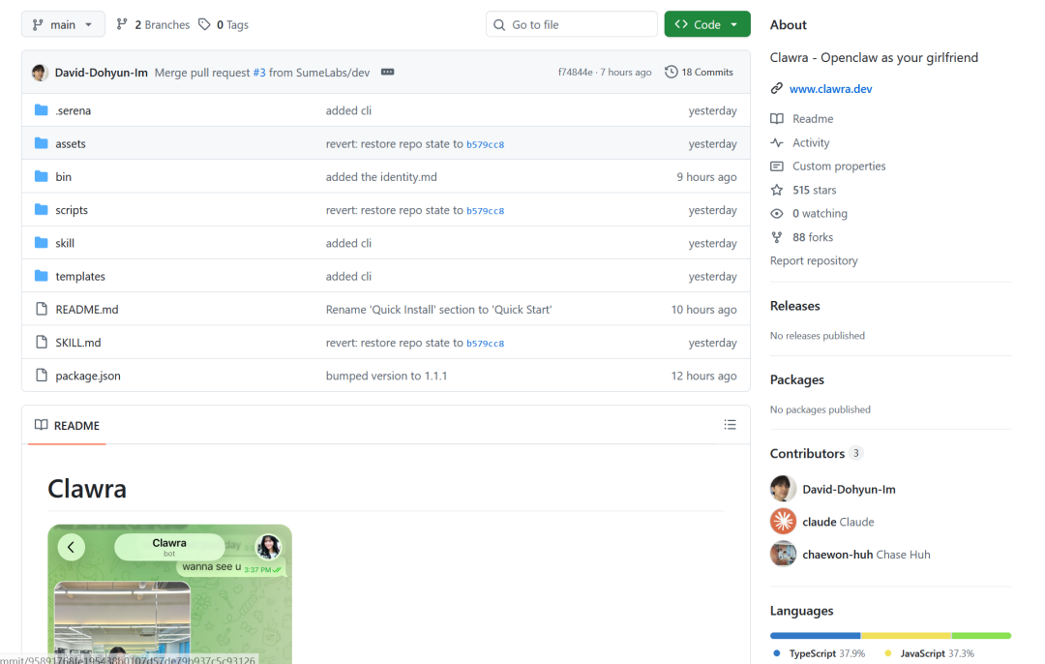
Task: Open the commit history clock icon
Action: 672,72
